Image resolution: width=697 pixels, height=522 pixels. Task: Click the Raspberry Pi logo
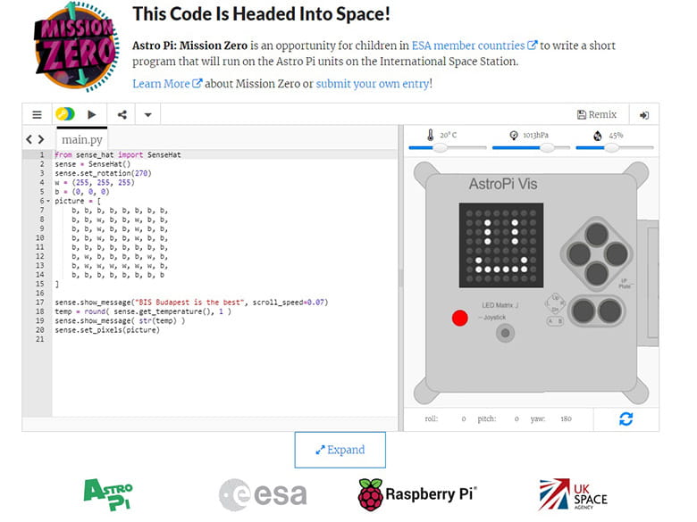click(x=417, y=494)
